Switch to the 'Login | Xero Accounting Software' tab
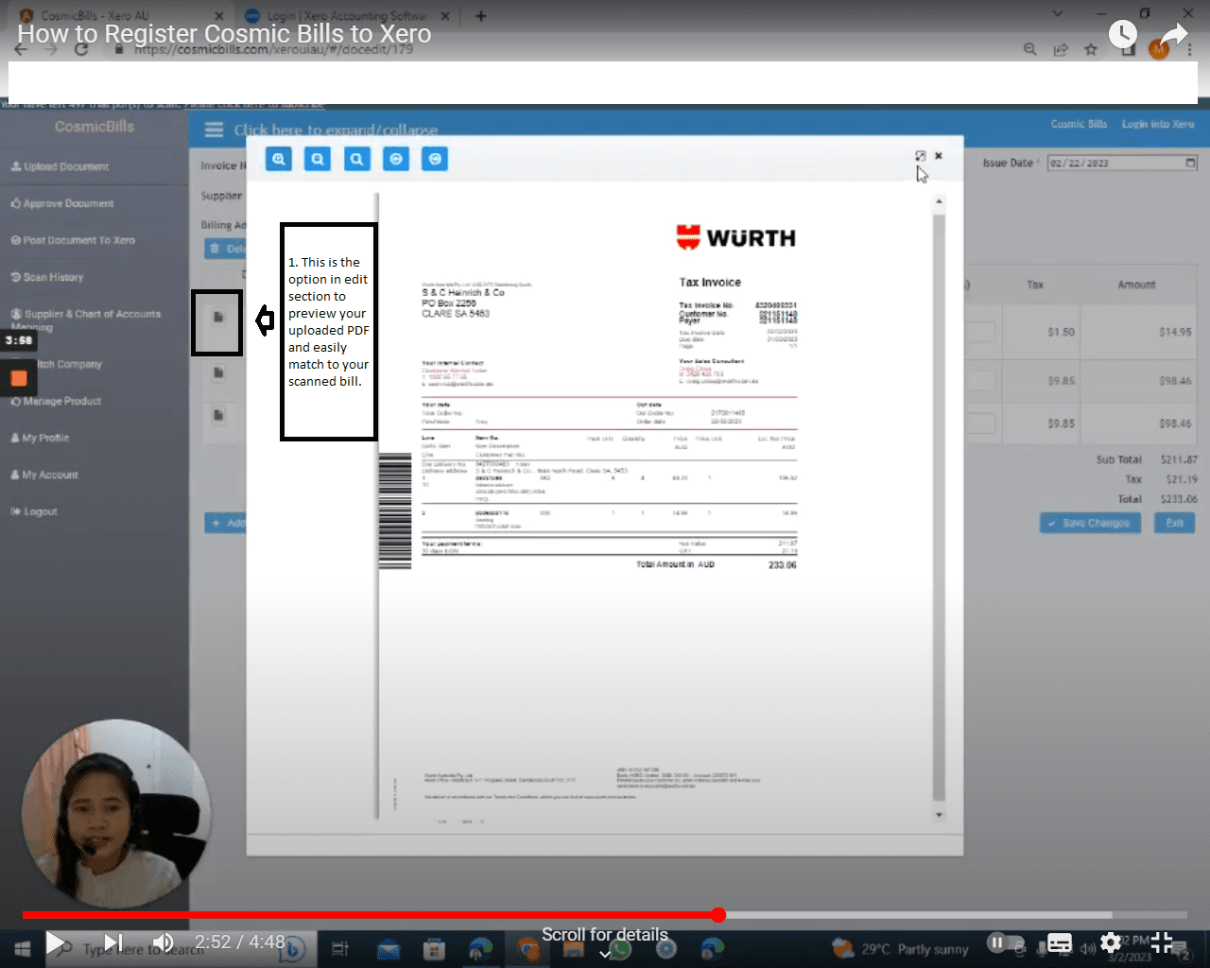This screenshot has width=1210, height=968. (x=347, y=15)
